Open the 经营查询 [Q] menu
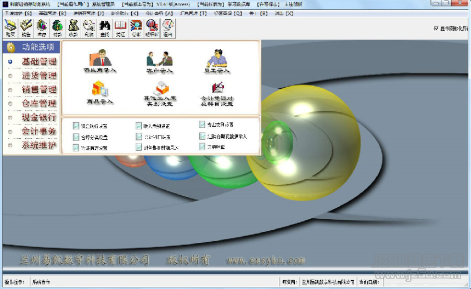Screen dimensions: 471x289 [x=228, y=14]
